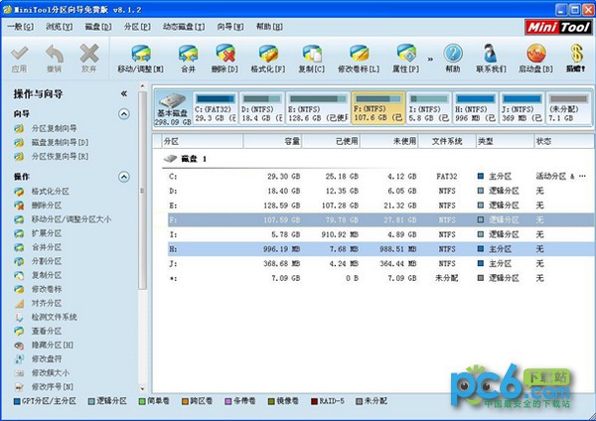This screenshot has width=596, height=421.
Task: Choose 对齐分区 in the operations list
Action: coord(47,303)
